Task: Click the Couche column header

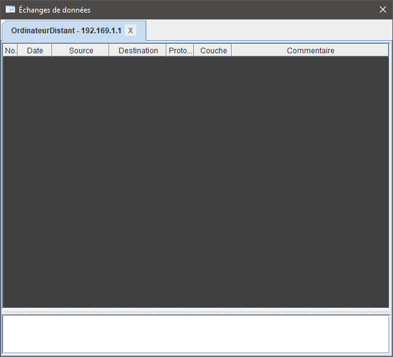Action: click(213, 50)
